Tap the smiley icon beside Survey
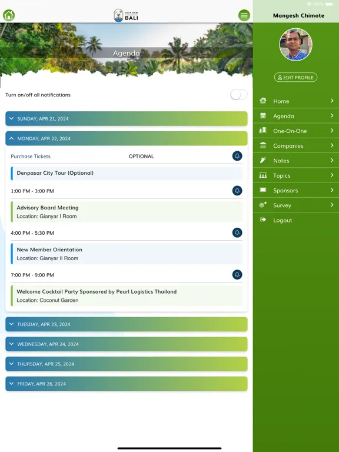339x452 pixels. 263,205
